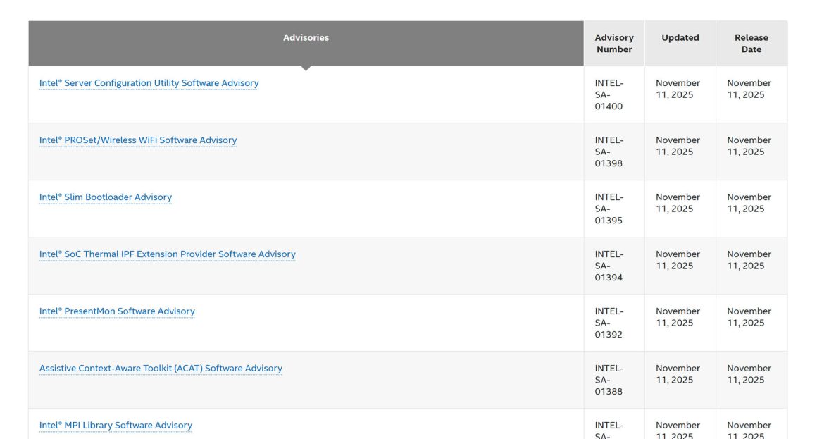
Task: Click the INTEL-SA-01395 advisory number
Action: pos(609,209)
